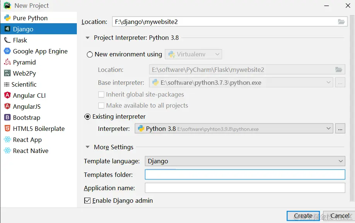Open the Virtualenv environment type dropdown

193,54
